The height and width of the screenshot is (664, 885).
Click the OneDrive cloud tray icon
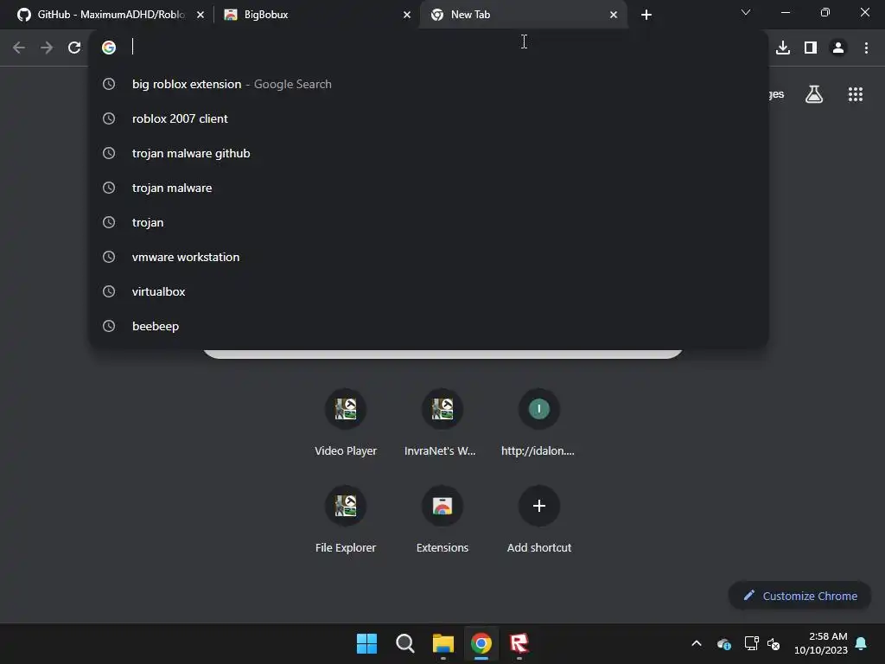[724, 643]
